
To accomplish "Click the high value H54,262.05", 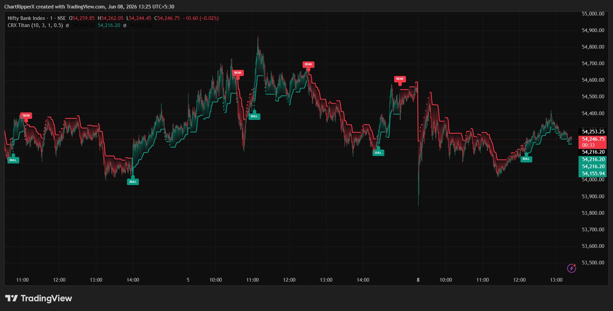I will tap(110, 18).
